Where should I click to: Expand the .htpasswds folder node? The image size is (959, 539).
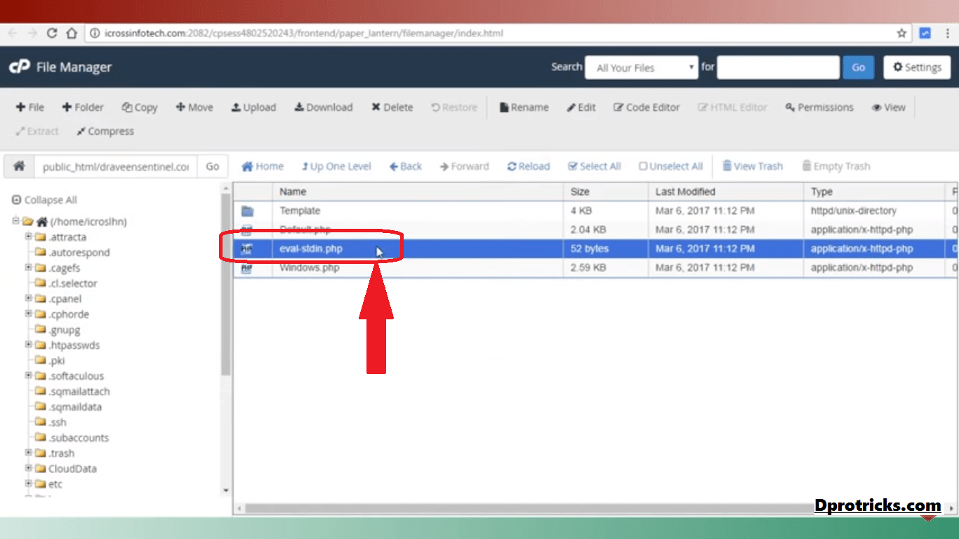(x=29, y=345)
